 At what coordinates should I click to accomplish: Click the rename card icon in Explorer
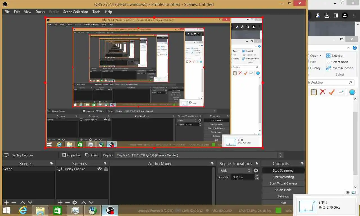(341, 92)
